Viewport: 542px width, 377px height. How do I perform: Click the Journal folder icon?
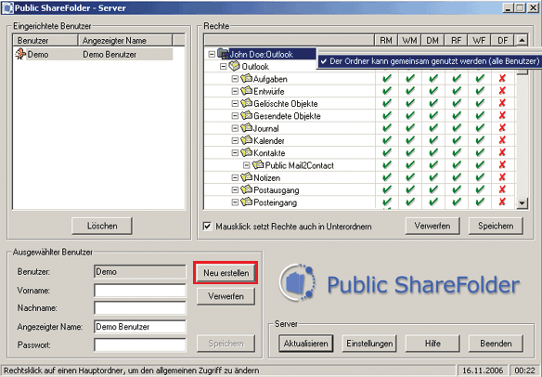tap(247, 128)
